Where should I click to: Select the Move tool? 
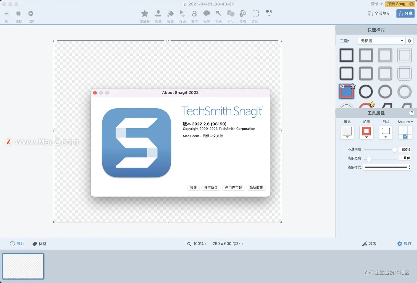click(182, 13)
